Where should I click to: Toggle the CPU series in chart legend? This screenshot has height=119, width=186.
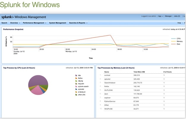coord(178,39)
